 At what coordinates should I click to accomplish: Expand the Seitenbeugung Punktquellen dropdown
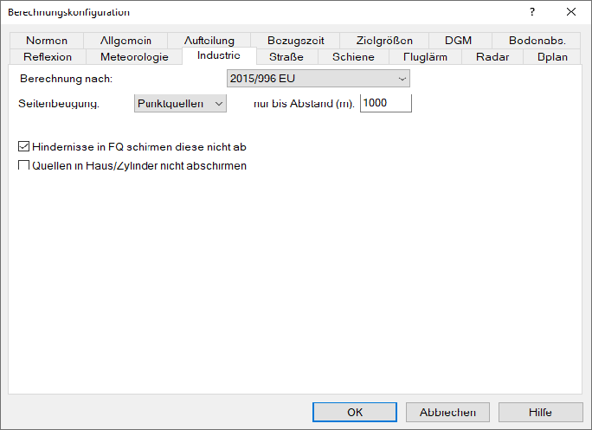[180, 104]
